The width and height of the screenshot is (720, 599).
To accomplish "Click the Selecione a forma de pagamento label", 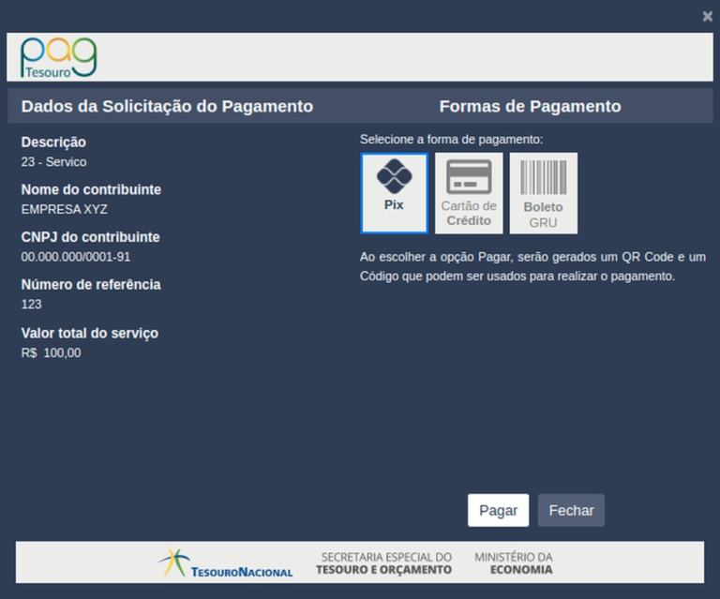I will [452, 140].
